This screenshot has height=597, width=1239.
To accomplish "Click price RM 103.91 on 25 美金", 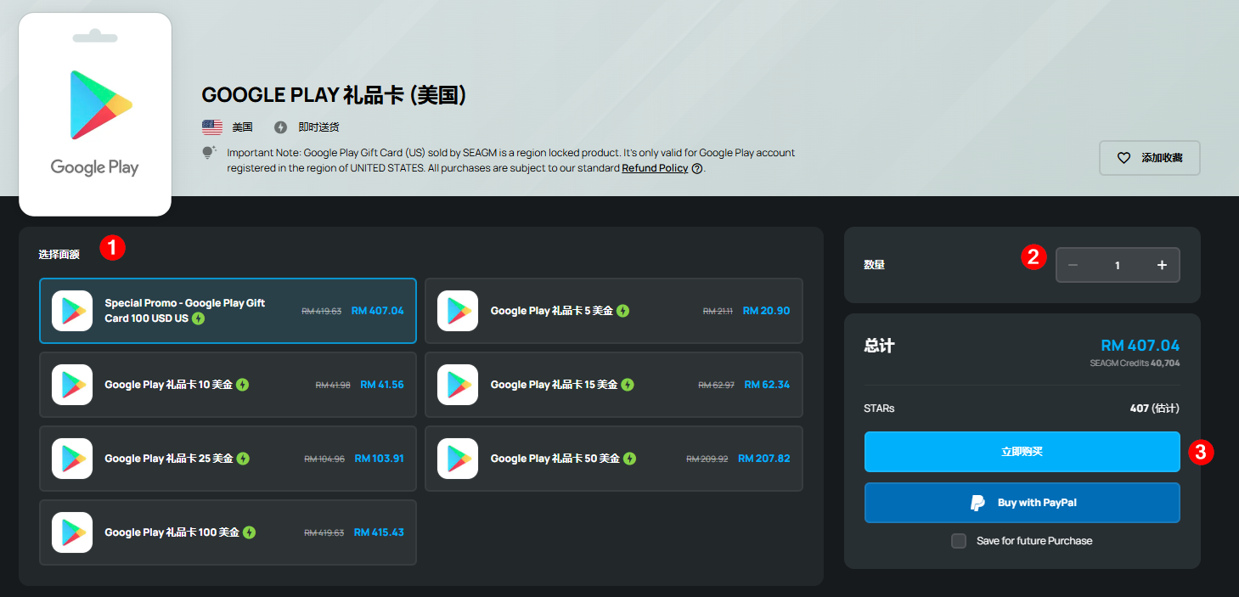I will (x=379, y=459).
